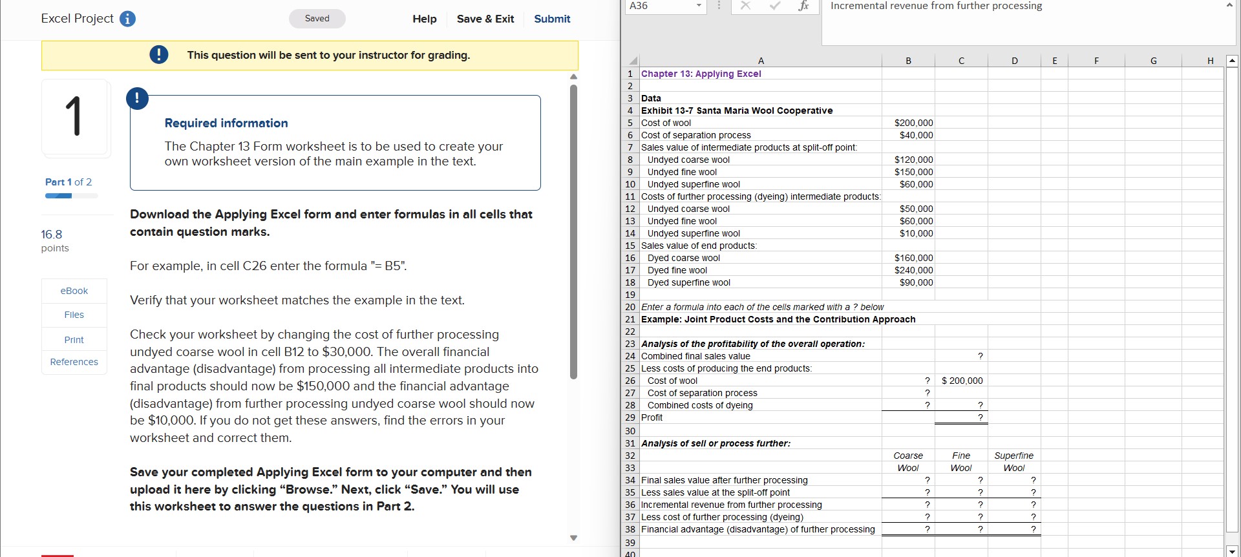Viewport: 1241px width, 557px height.
Task: Click the large question number 1 box
Action: coord(75,117)
